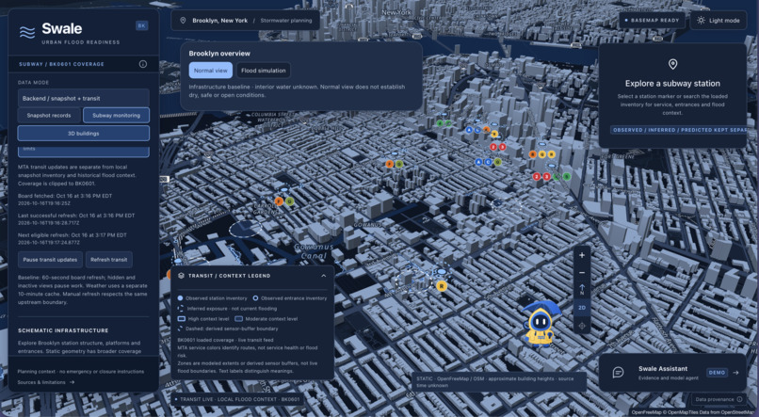Click the Swale Assistant chat bubble icon
Screen dimensions: 759x417
(618, 373)
